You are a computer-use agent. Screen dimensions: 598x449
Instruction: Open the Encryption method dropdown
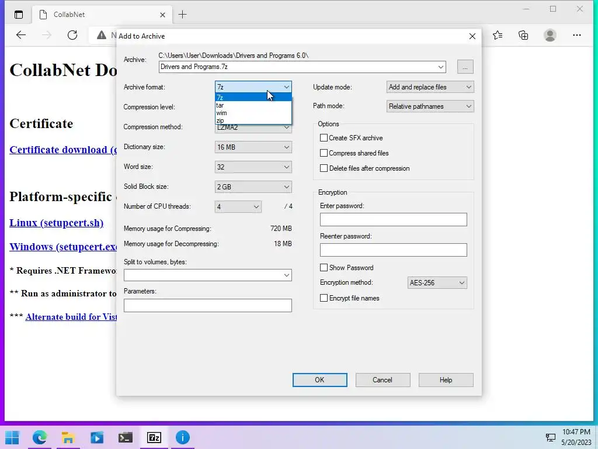coord(437,283)
